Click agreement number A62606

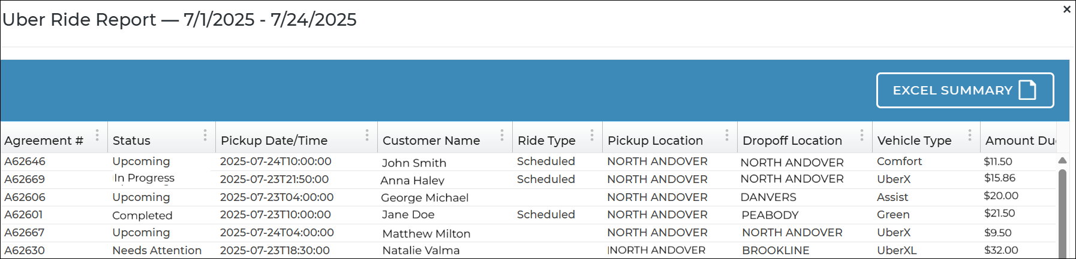point(25,197)
